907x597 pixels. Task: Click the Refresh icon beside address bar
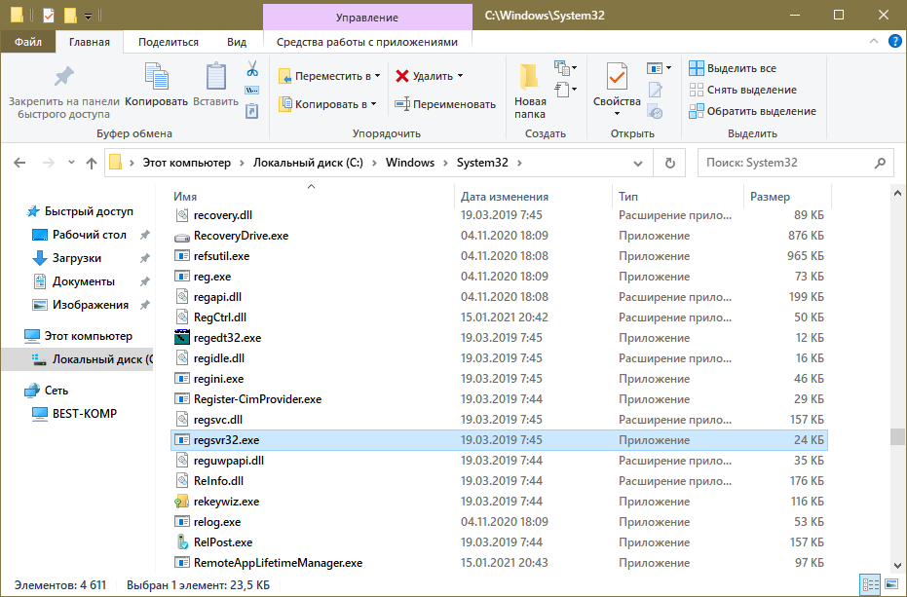tap(669, 164)
